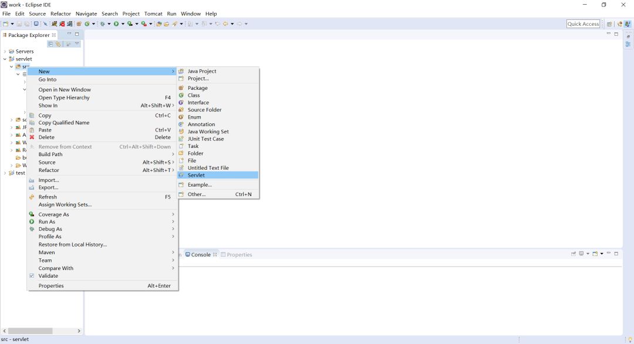Open Package Explorer View Menu triangle
Screen dimensions: 634x344
77,43
